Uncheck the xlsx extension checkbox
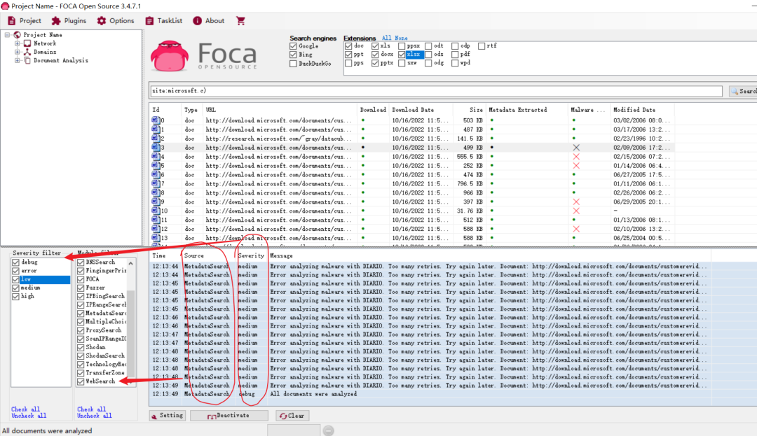Screen dimensions: 757x436 pyautogui.click(x=402, y=55)
